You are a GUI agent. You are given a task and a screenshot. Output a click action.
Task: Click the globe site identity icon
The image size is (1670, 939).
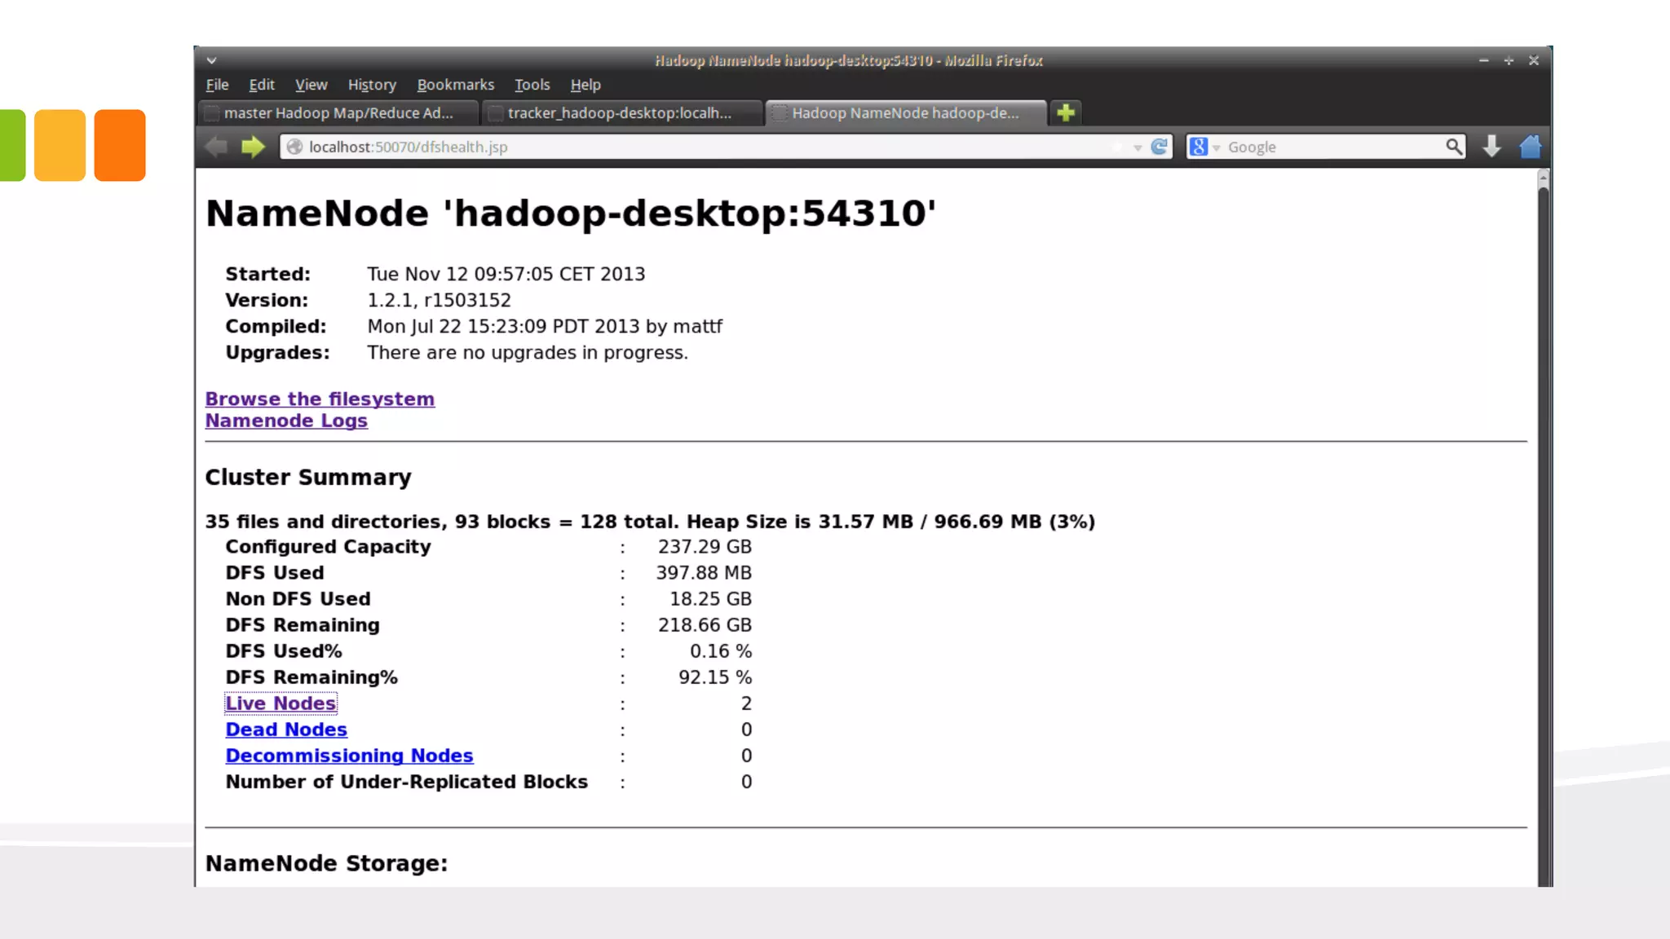point(294,147)
